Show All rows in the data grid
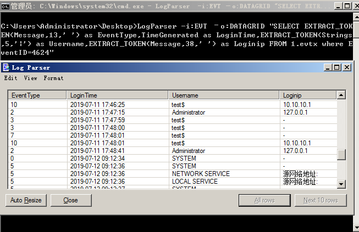 [x=264, y=200]
